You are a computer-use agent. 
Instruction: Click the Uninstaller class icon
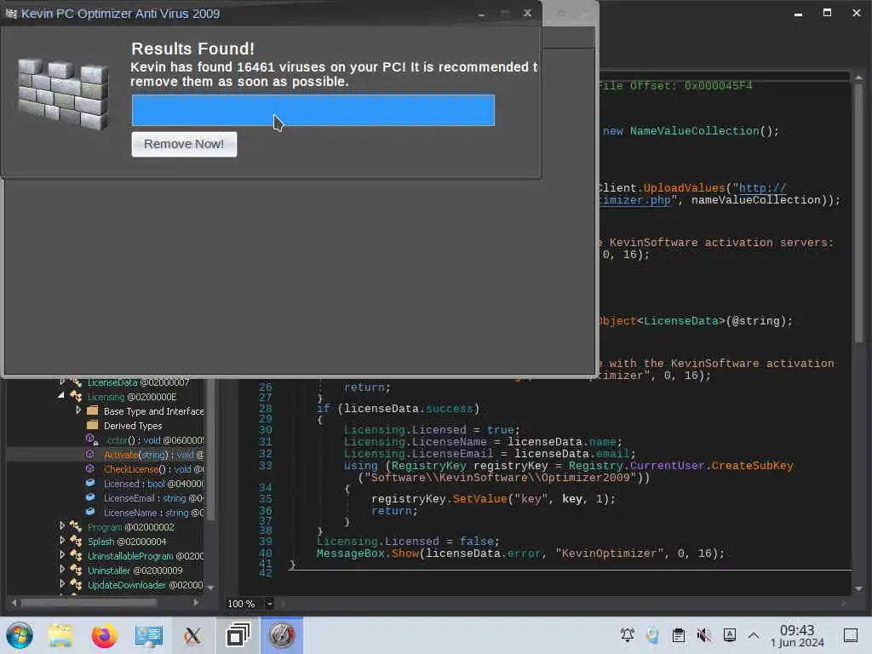pos(76,570)
